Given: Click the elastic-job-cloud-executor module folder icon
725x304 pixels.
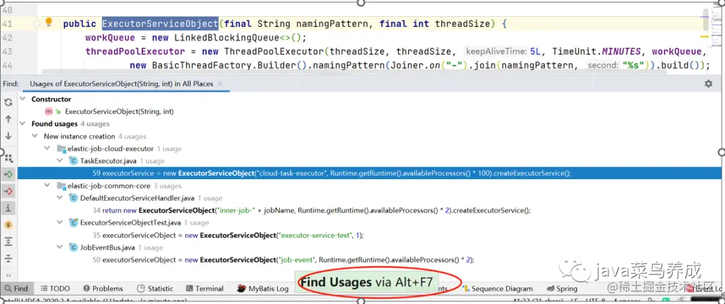Looking at the screenshot, I should point(60,149).
